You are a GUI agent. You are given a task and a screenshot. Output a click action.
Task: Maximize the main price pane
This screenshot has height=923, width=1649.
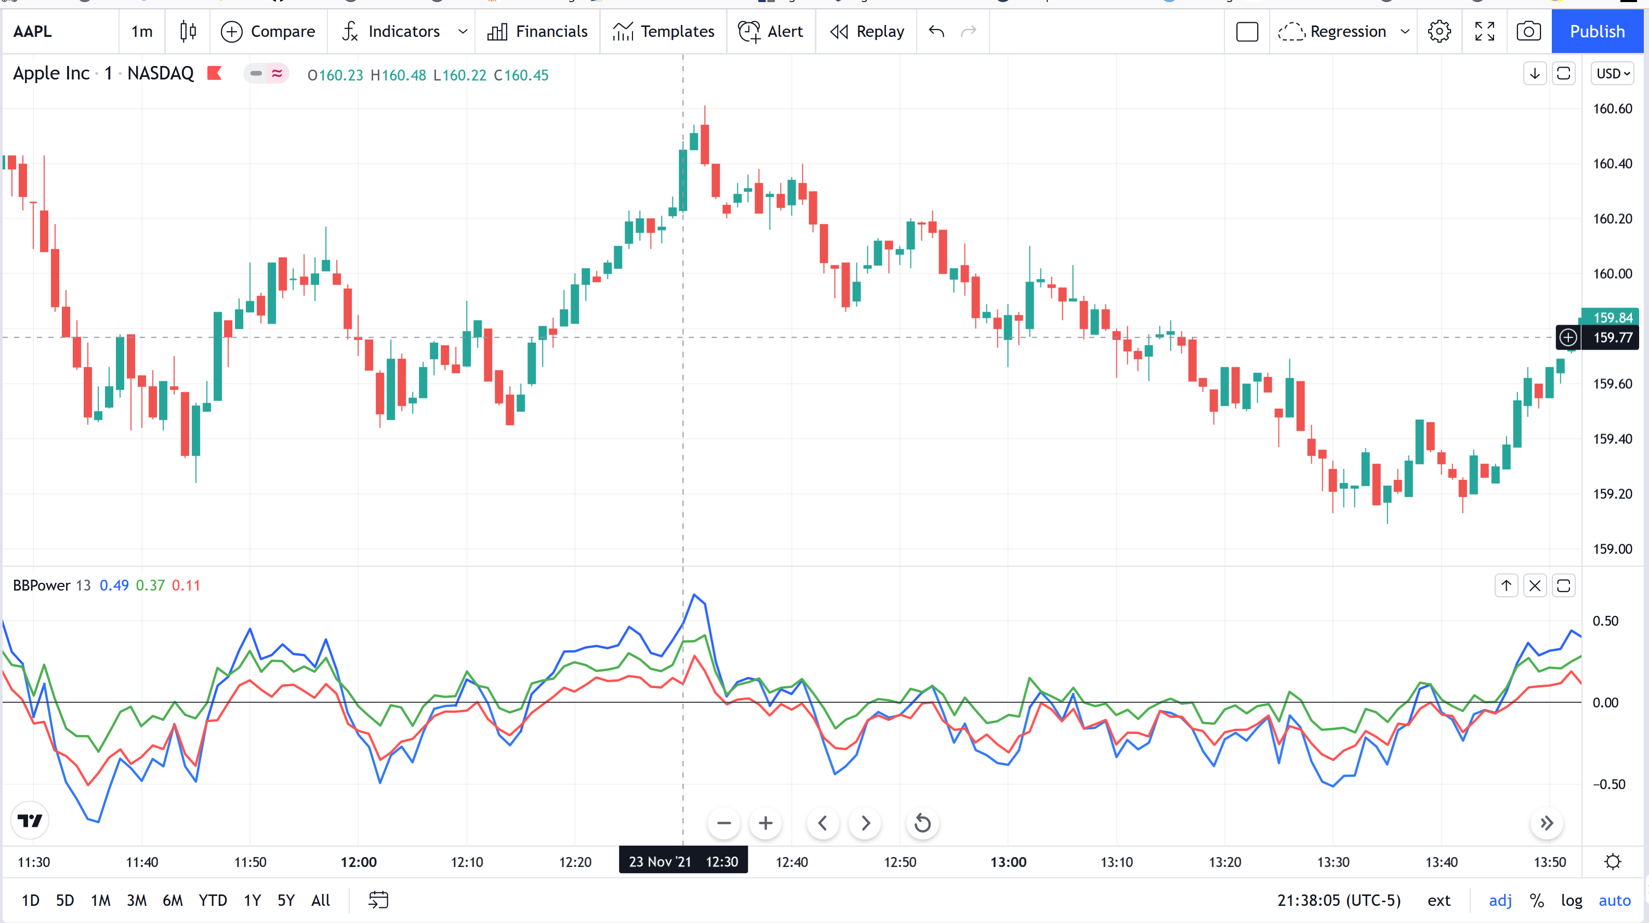[x=1563, y=74]
